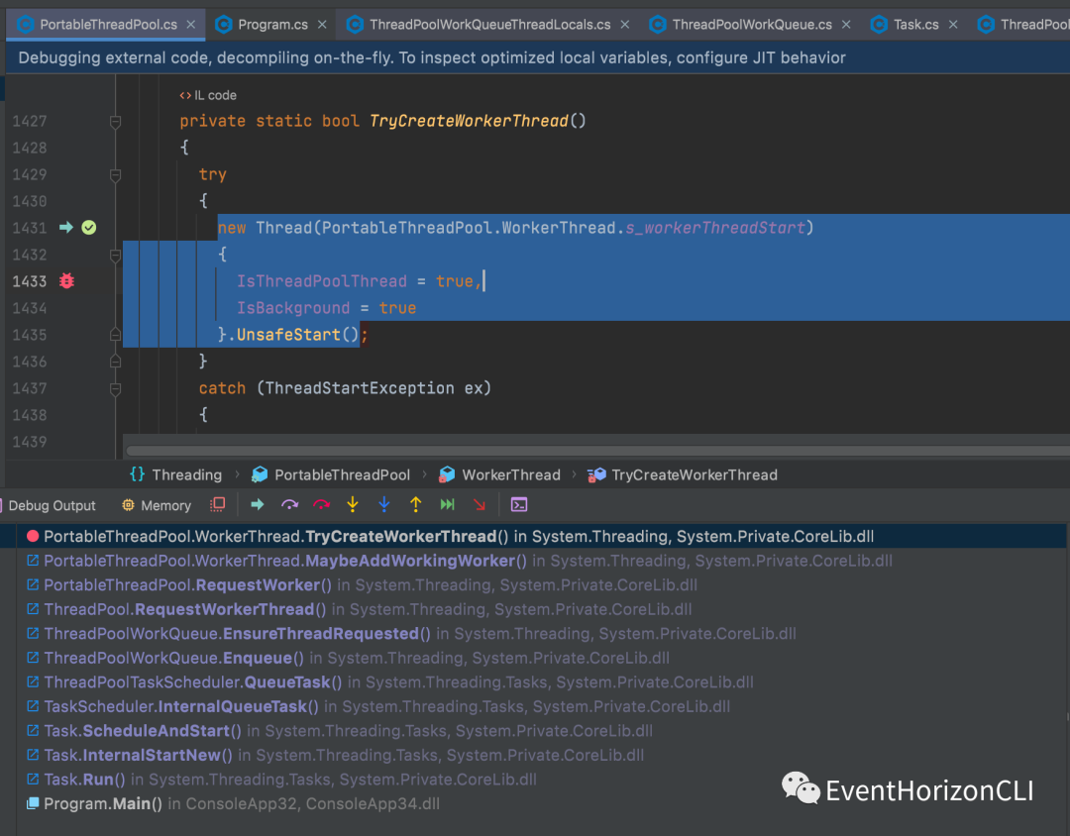Image resolution: width=1070 pixels, height=836 pixels.
Task: Click the C# file icon on PortableThreadPool.cs tab
Action: tap(26, 25)
